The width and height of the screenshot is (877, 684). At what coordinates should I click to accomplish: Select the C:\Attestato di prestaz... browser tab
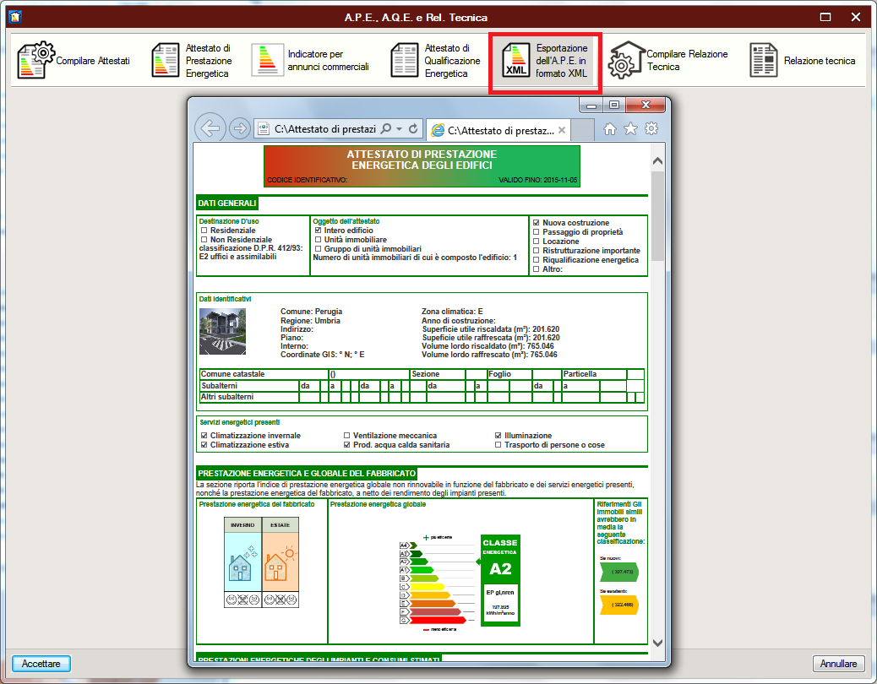[498, 130]
